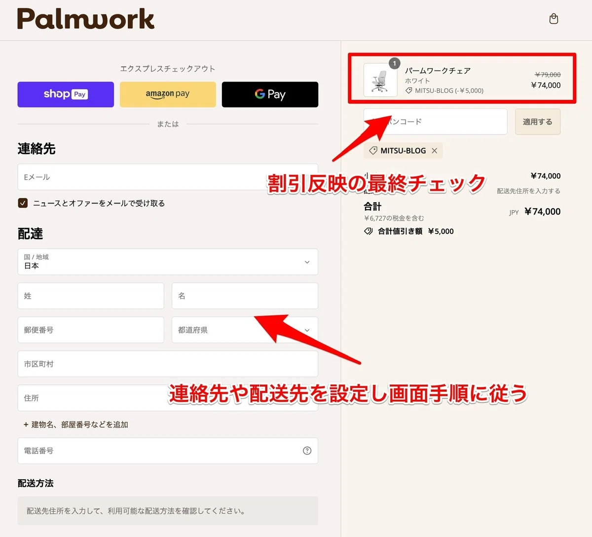This screenshot has width=592, height=537.
Task: Click the quantity badge on product thumbnail
Action: pyautogui.click(x=395, y=63)
